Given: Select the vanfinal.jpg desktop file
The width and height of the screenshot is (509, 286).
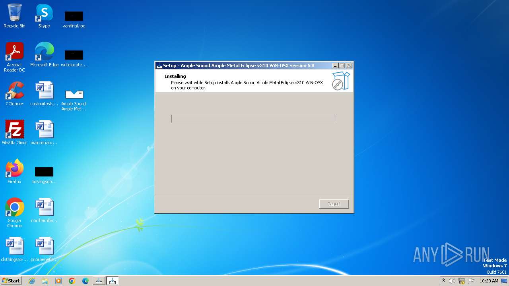Looking at the screenshot, I should pos(74,19).
